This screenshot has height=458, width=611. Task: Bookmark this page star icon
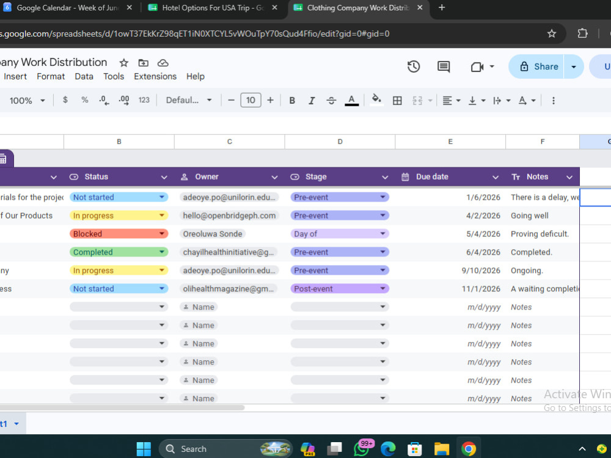pyautogui.click(x=551, y=34)
